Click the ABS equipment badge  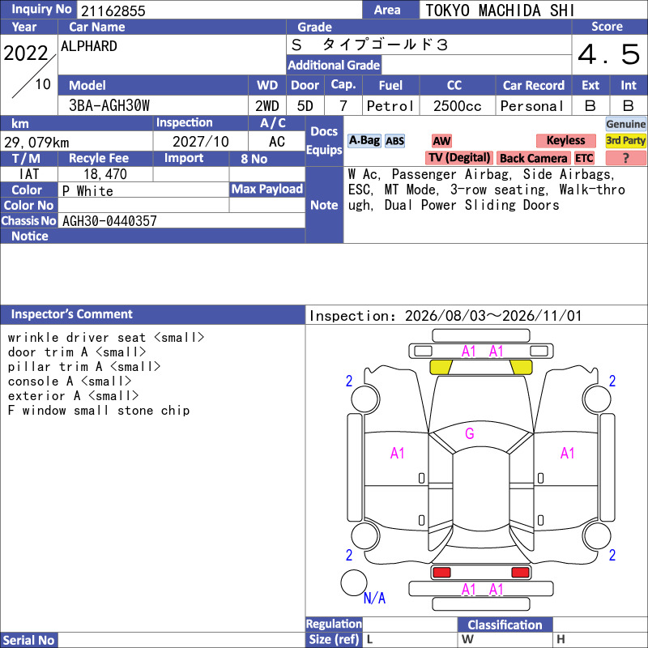[394, 141]
